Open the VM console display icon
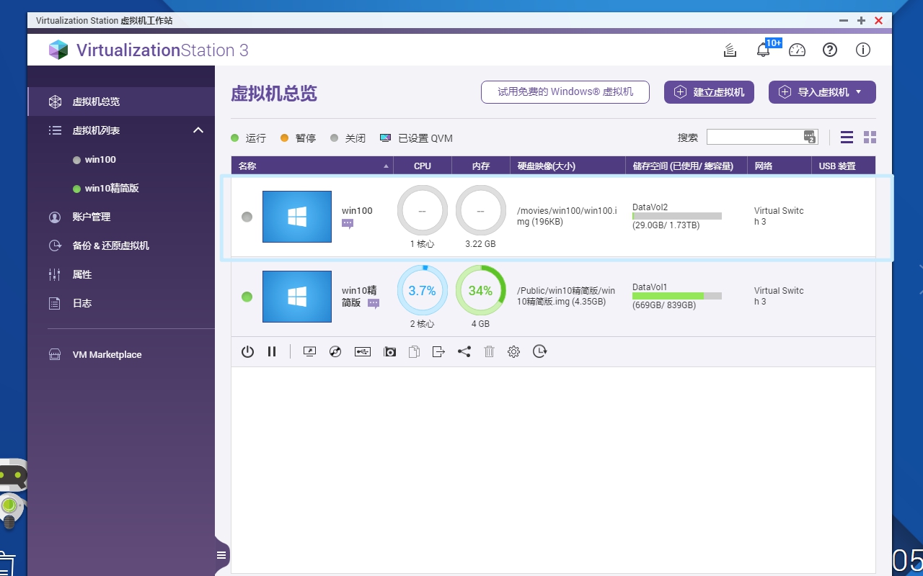 click(309, 351)
